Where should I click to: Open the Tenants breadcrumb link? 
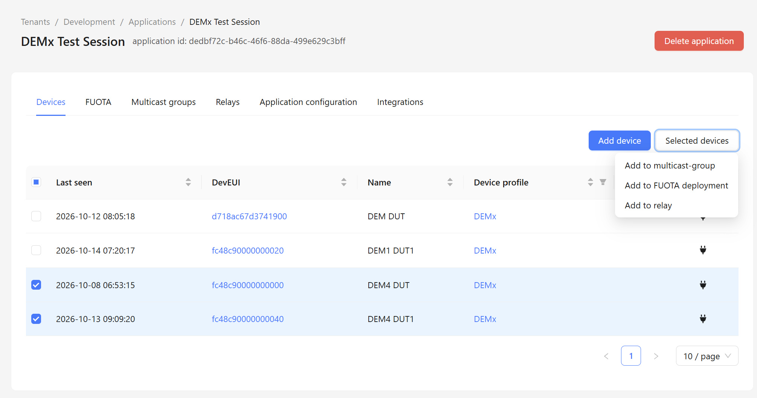[35, 22]
